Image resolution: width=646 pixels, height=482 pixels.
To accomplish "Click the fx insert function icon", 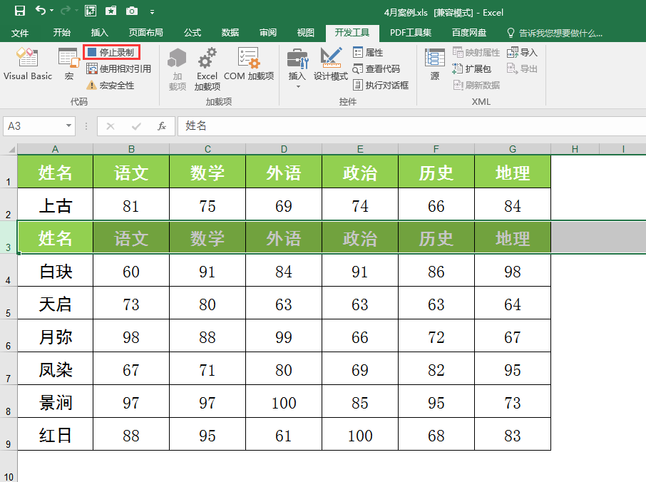I will (162, 126).
